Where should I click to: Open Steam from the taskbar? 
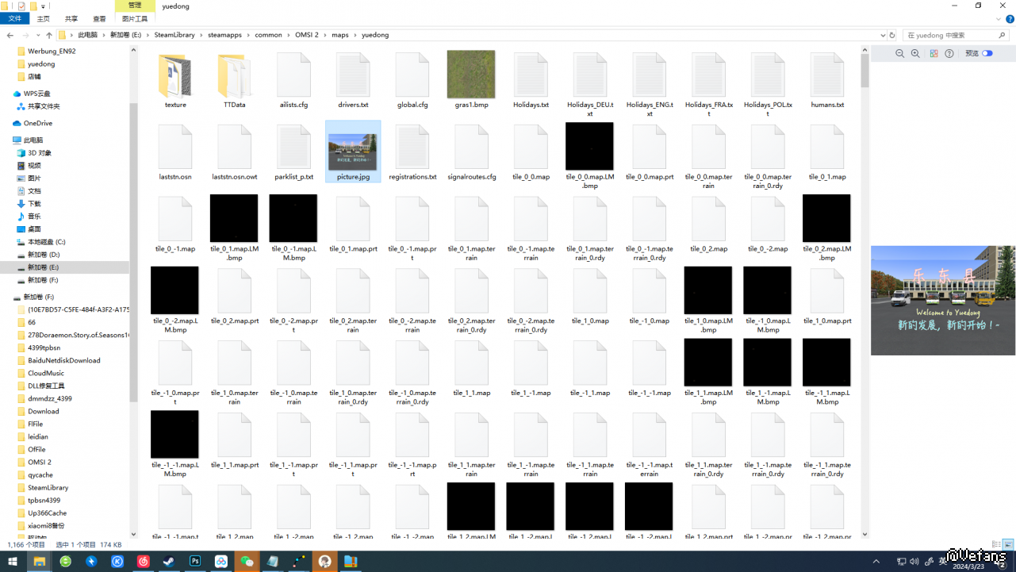pyautogui.click(x=169, y=561)
